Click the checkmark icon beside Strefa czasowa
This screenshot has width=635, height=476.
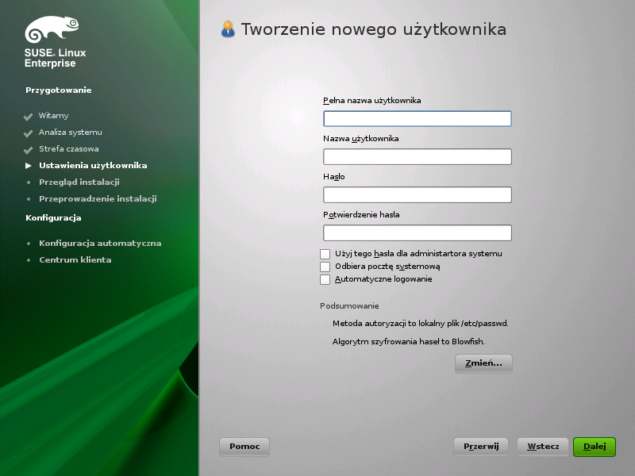coord(28,150)
